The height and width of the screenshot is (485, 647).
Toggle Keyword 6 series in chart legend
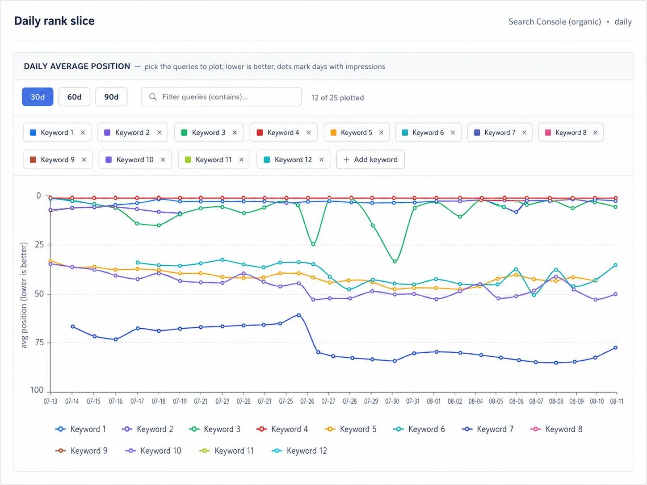pos(419,429)
